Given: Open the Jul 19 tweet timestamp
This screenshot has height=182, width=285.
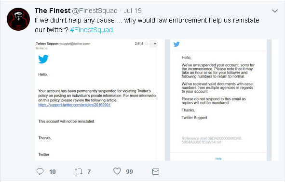Looking at the screenshot, I should coord(133,11).
